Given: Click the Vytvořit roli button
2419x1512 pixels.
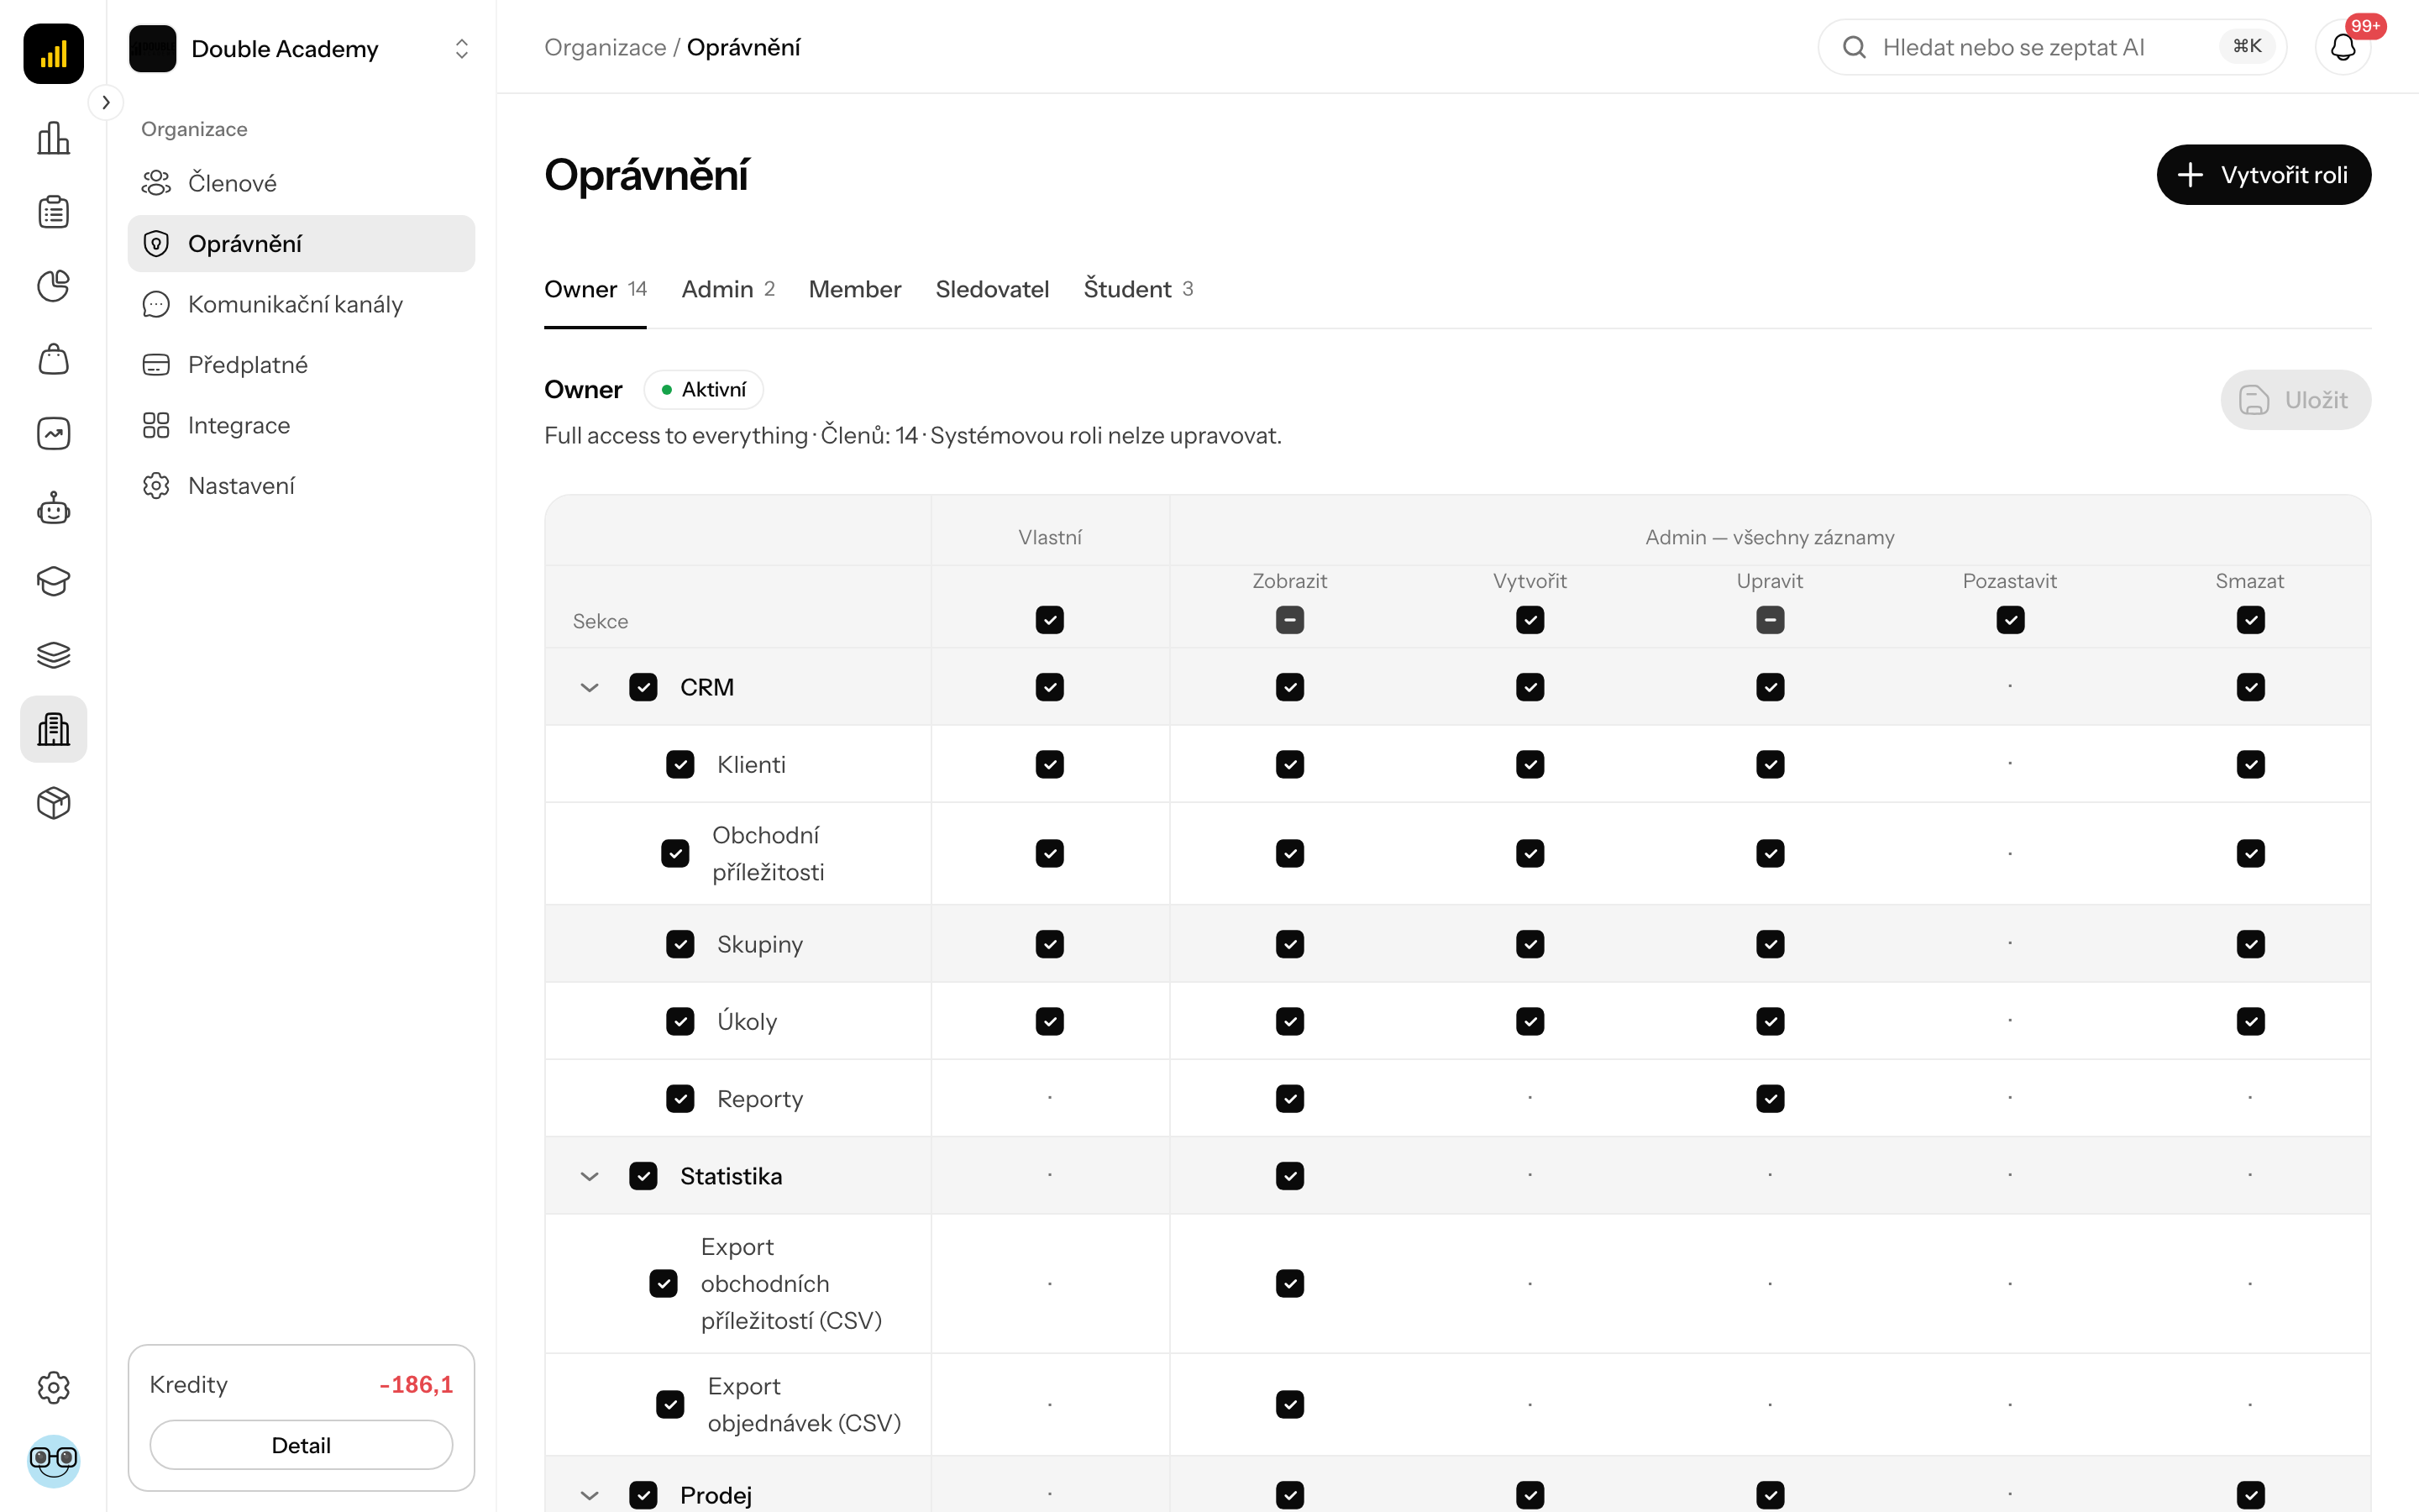Looking at the screenshot, I should (2263, 175).
